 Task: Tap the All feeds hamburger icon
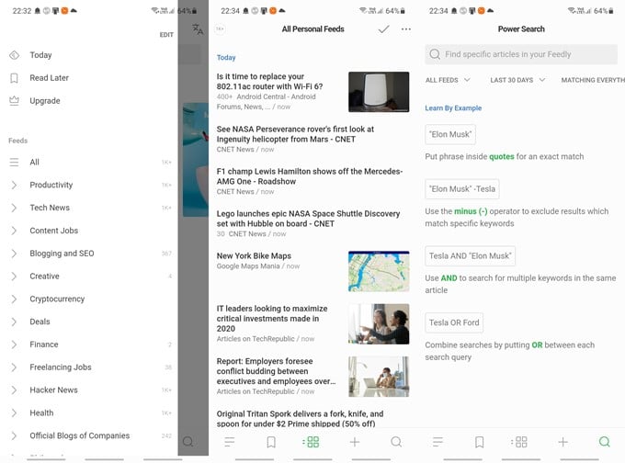click(14, 163)
